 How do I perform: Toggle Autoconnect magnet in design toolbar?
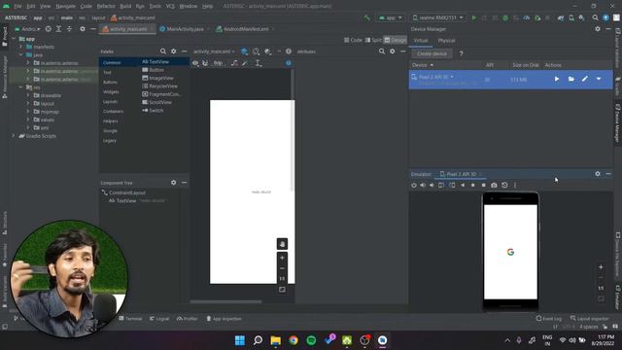pos(205,63)
